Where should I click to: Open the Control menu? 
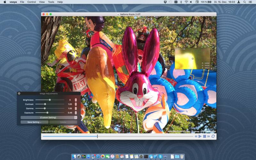pos(31,2)
